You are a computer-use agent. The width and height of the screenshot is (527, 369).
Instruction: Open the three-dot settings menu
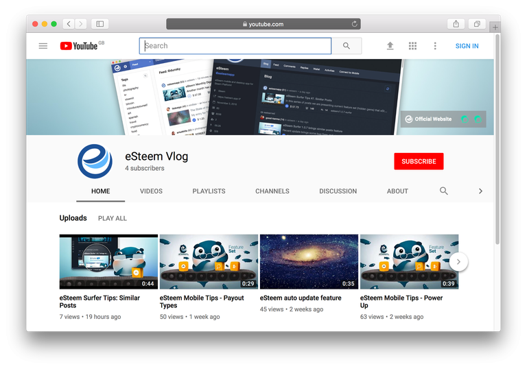(435, 46)
